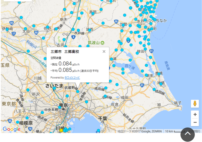The height and width of the screenshot is (142, 202).
Task: Click the blue route 4 shield
Action: (73, 37)
